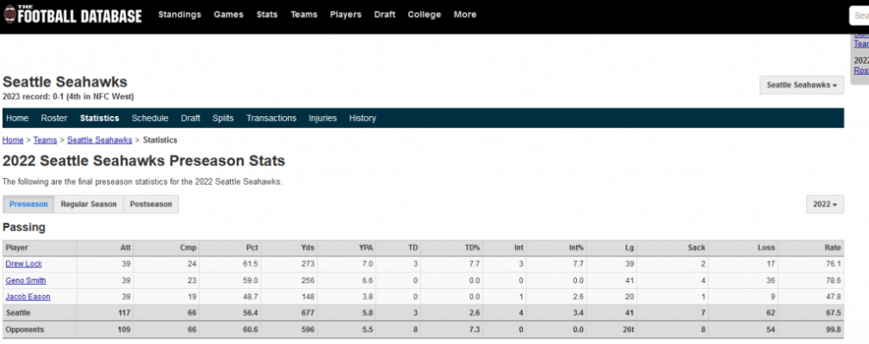This screenshot has height=344, width=869.
Task: Open Jacob Eason player page
Action: (28, 297)
